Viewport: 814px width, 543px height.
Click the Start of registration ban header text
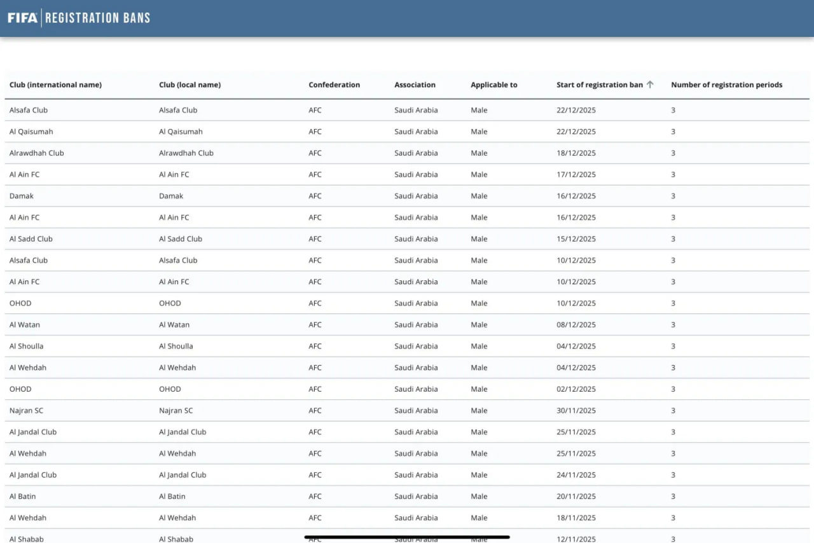(x=599, y=85)
